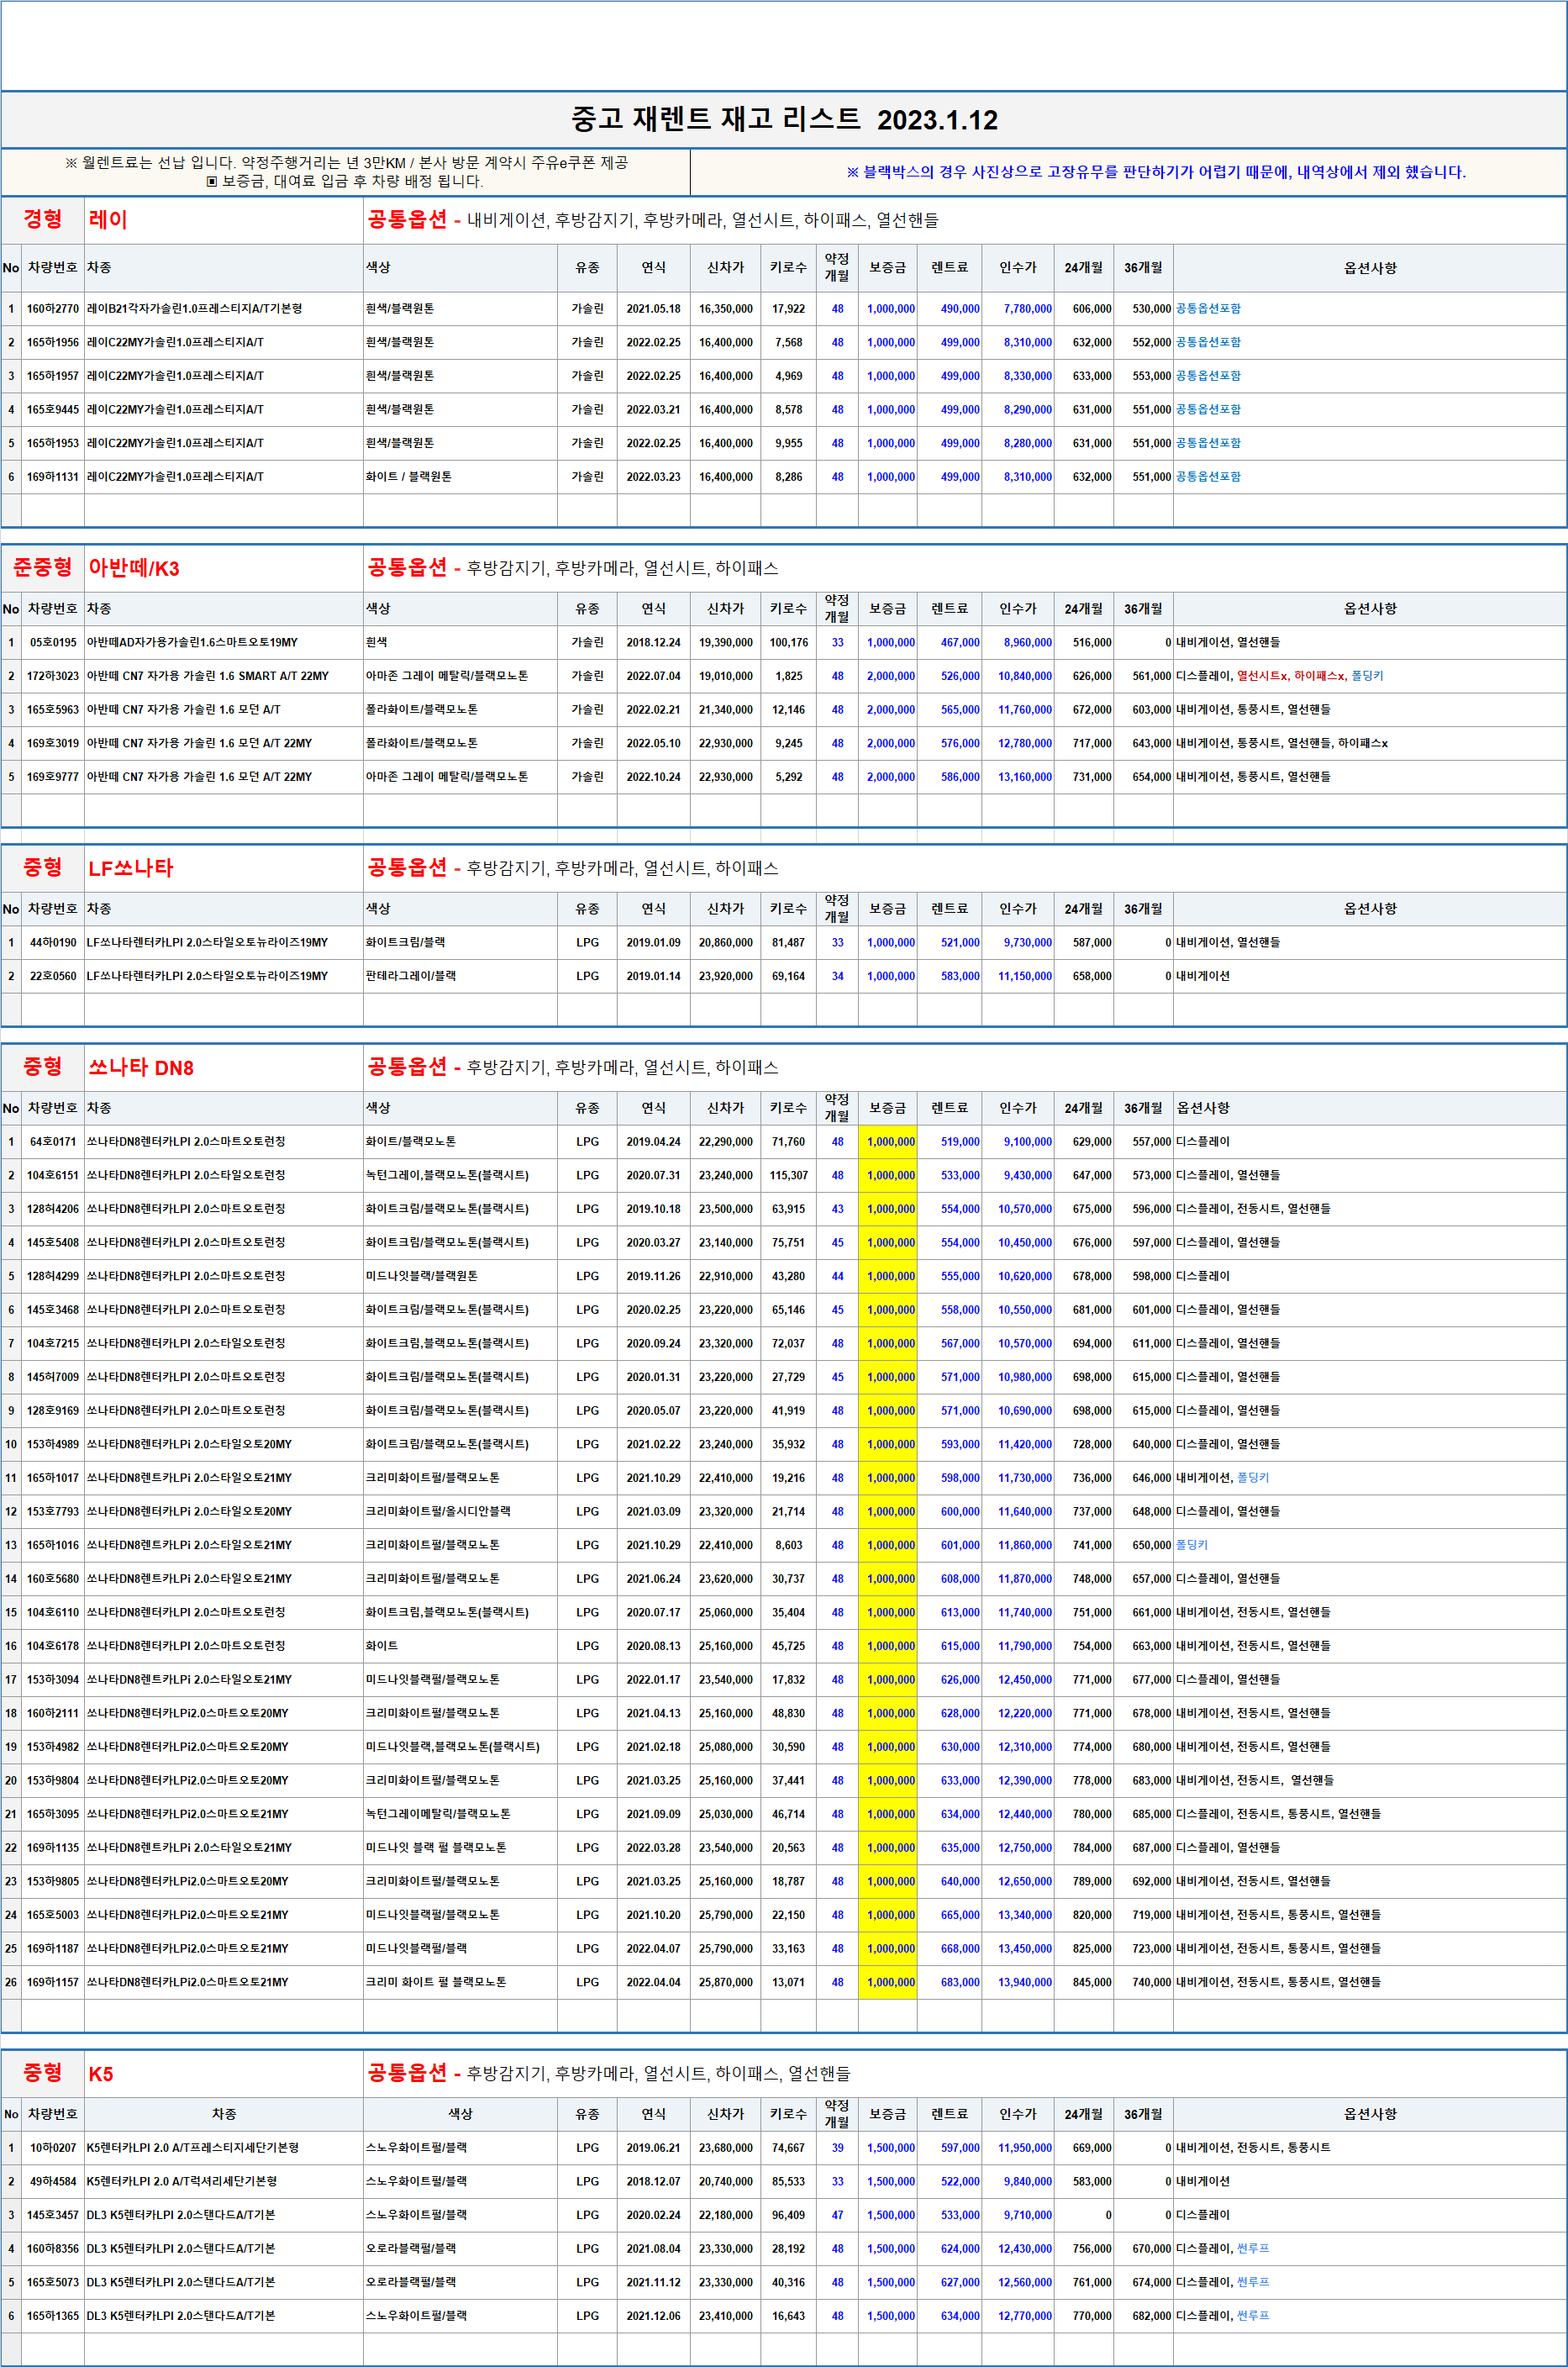Select car number 169하1131

click(53, 477)
